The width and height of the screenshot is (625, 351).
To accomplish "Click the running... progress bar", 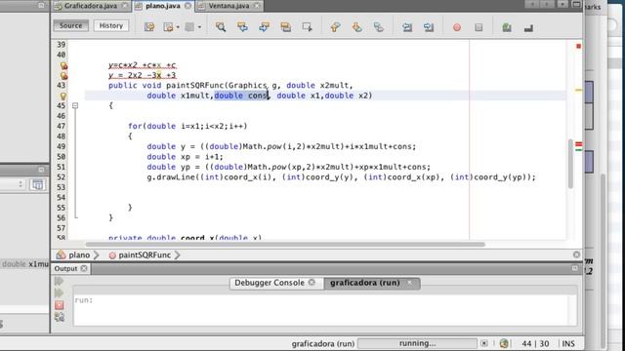I will pyautogui.click(x=417, y=343).
